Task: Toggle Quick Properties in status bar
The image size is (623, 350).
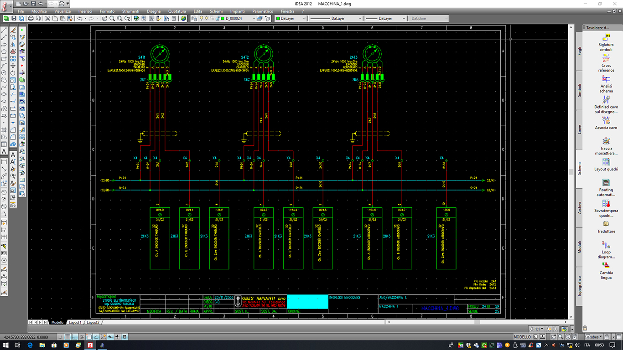Action: point(125,337)
